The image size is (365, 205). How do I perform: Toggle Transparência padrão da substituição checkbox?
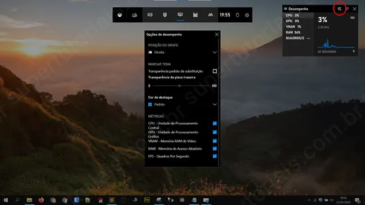point(215,71)
